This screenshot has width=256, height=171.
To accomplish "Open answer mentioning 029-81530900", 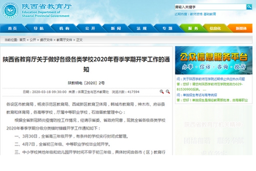I will pyautogui.click(x=209, y=87).
